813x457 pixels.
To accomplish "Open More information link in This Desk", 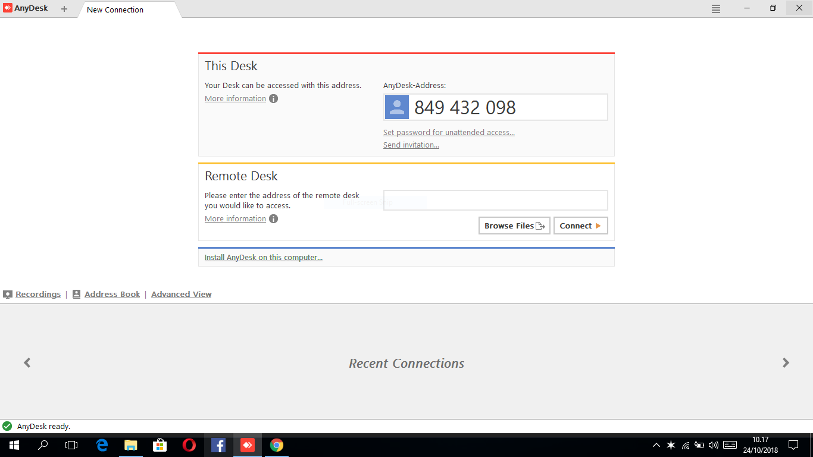I will pyautogui.click(x=235, y=99).
